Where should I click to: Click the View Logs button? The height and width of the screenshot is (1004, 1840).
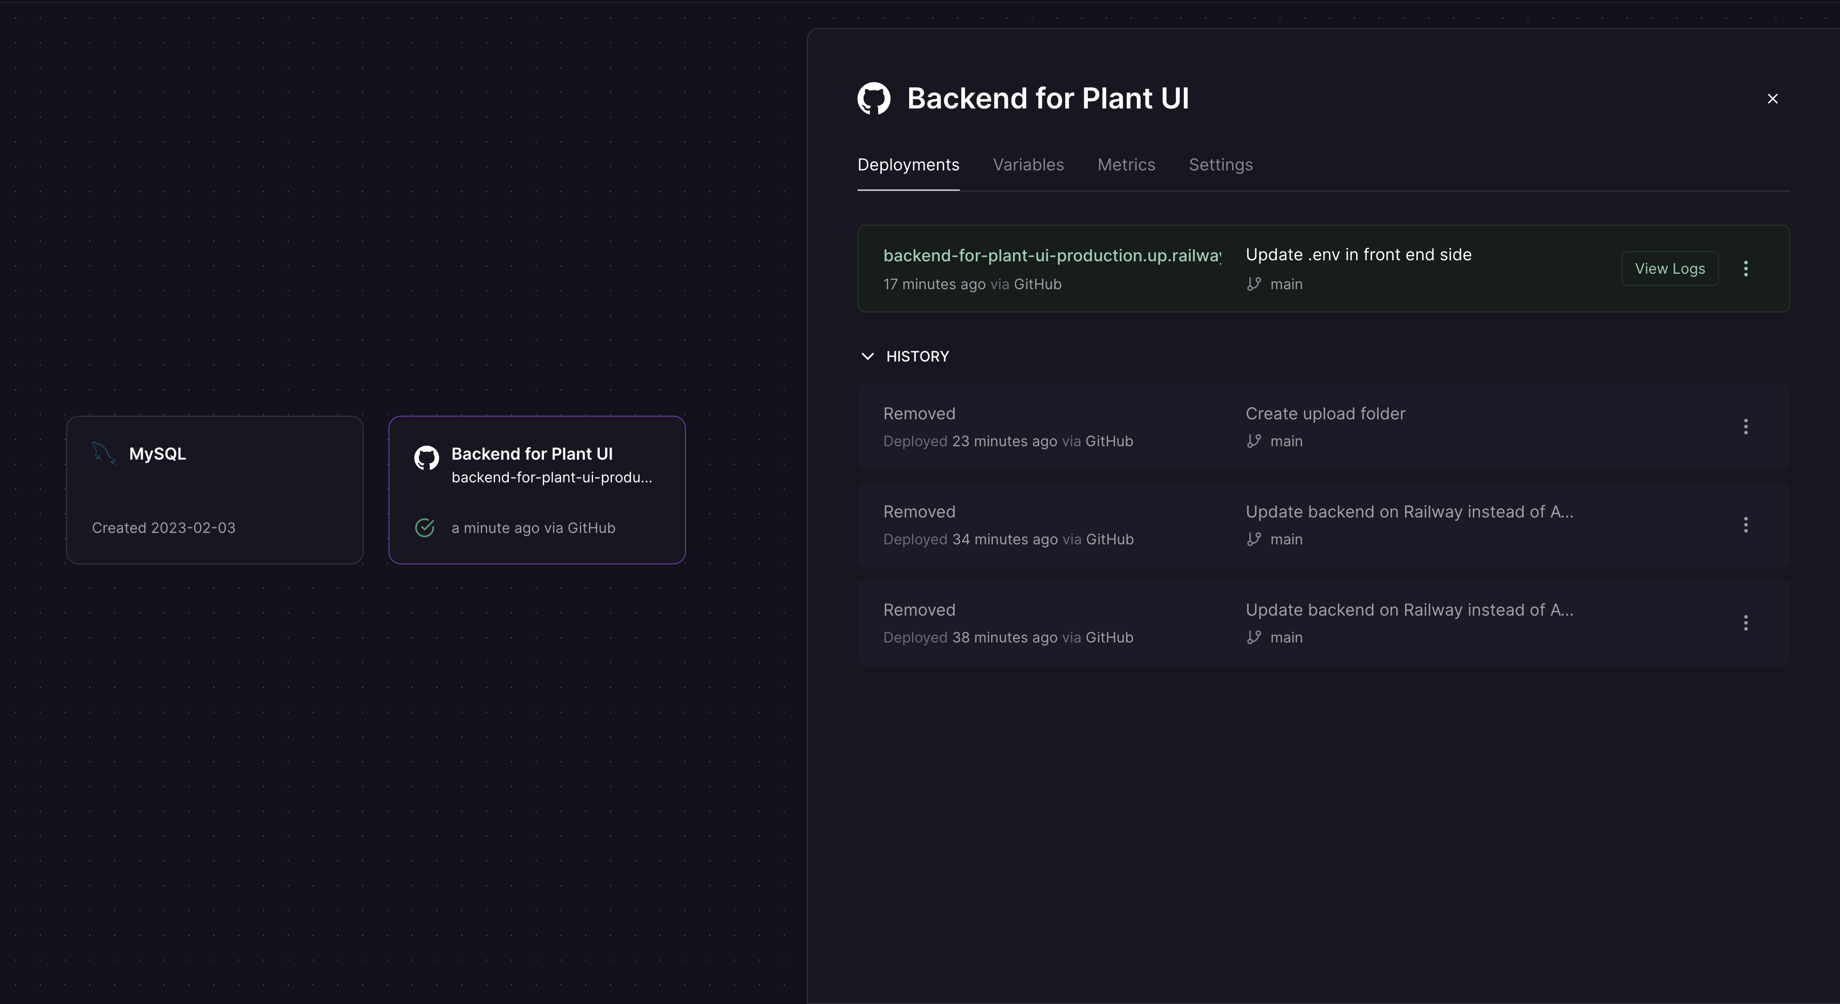tap(1670, 269)
